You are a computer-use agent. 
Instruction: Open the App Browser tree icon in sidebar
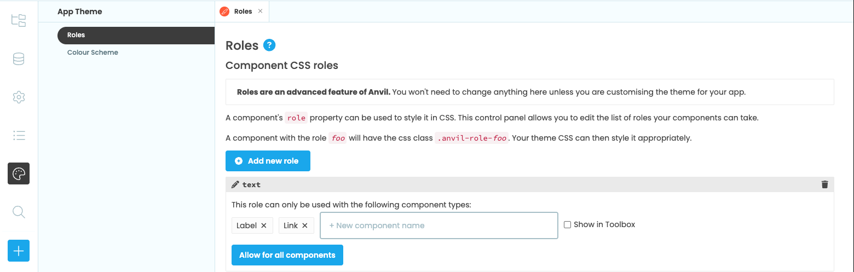pos(19,21)
